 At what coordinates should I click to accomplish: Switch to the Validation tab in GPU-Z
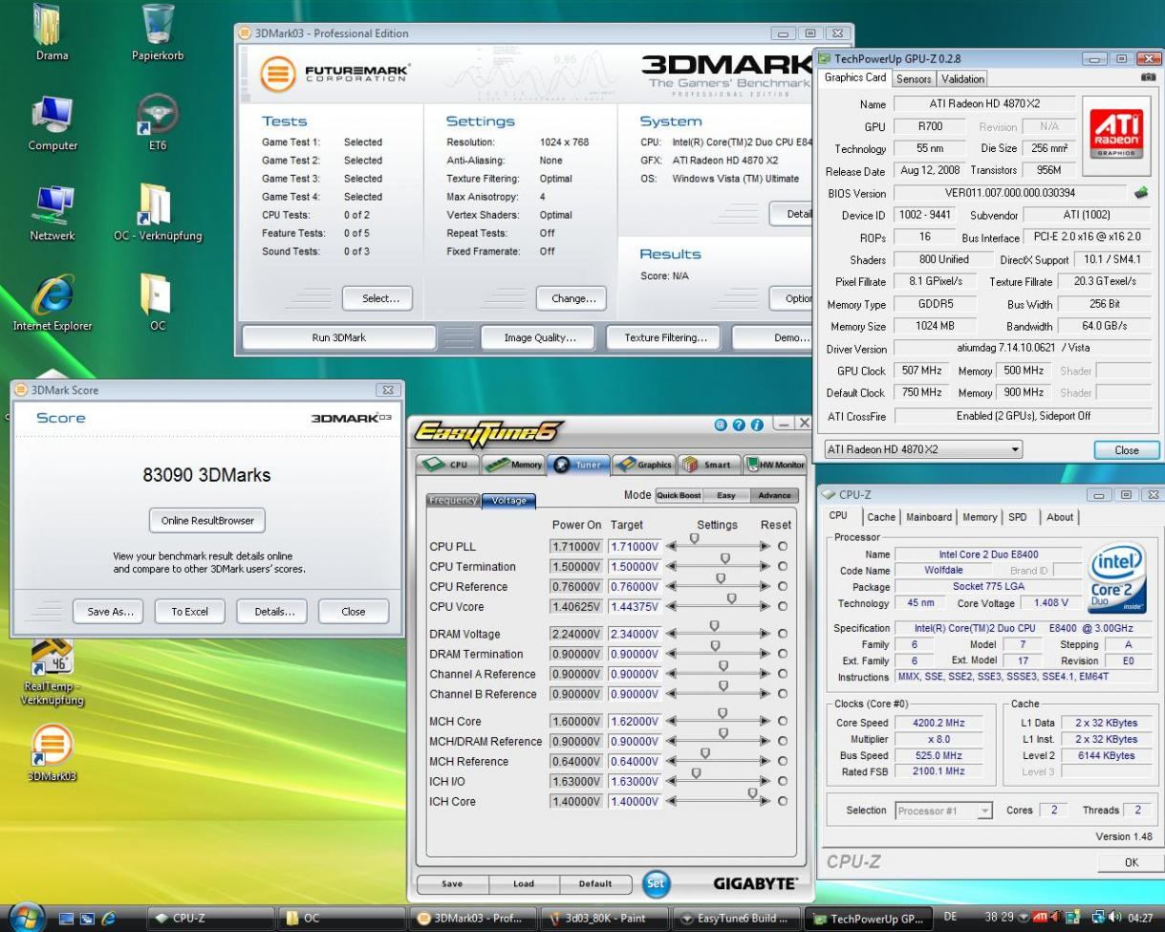(962, 78)
